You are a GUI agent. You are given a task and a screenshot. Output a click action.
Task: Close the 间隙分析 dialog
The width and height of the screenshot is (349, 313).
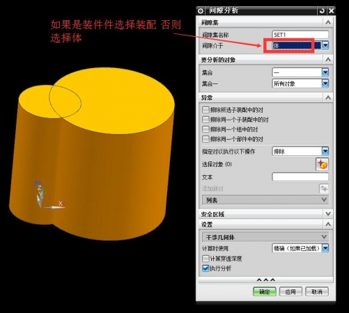point(332,11)
